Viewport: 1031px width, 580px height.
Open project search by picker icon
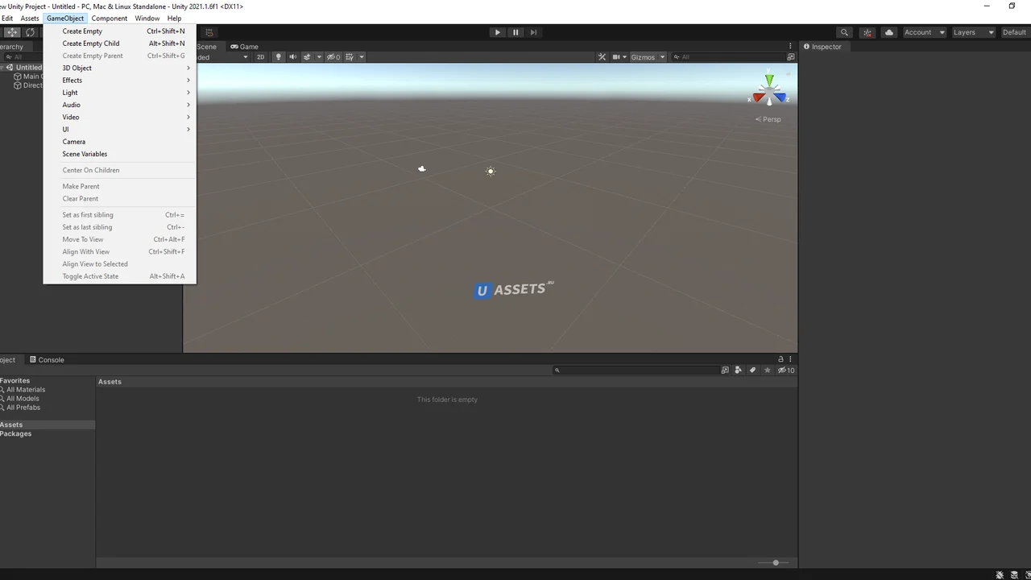click(x=725, y=371)
